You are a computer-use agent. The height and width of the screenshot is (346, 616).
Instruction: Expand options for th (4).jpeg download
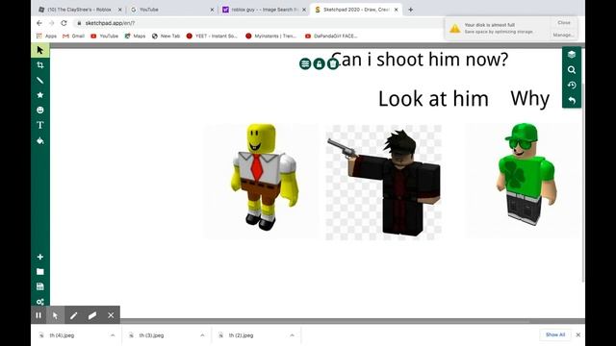point(113,335)
